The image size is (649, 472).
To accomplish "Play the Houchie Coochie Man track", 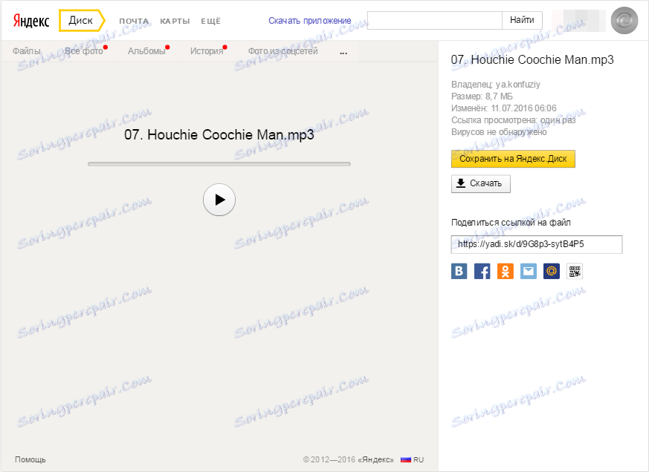I will 219,200.
